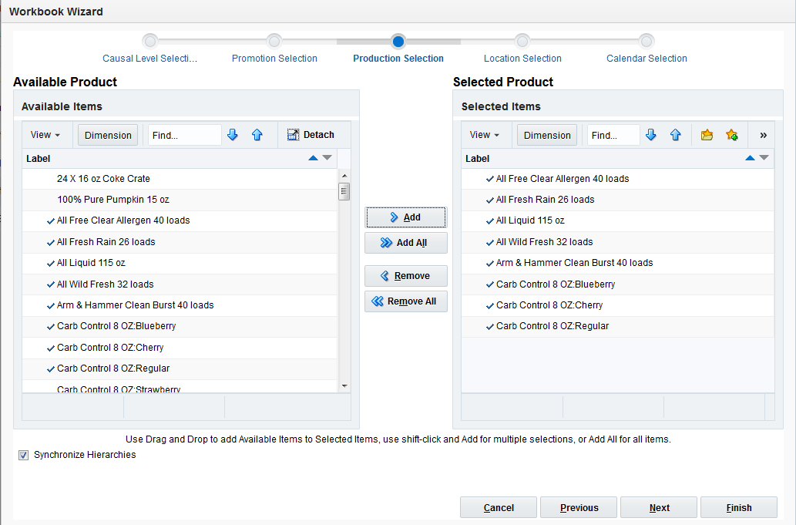Sort Available Items Label descending
The image size is (796, 525).
[327, 158]
